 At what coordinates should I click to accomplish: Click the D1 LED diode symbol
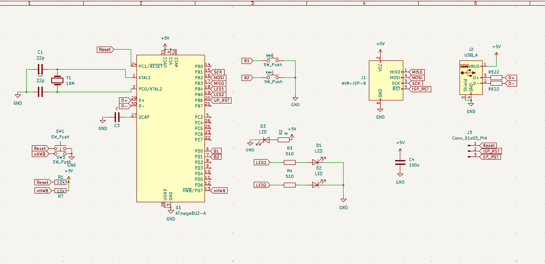click(x=315, y=162)
